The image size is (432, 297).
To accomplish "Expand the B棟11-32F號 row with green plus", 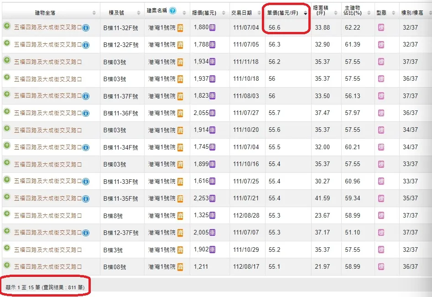I will pos(7,26).
